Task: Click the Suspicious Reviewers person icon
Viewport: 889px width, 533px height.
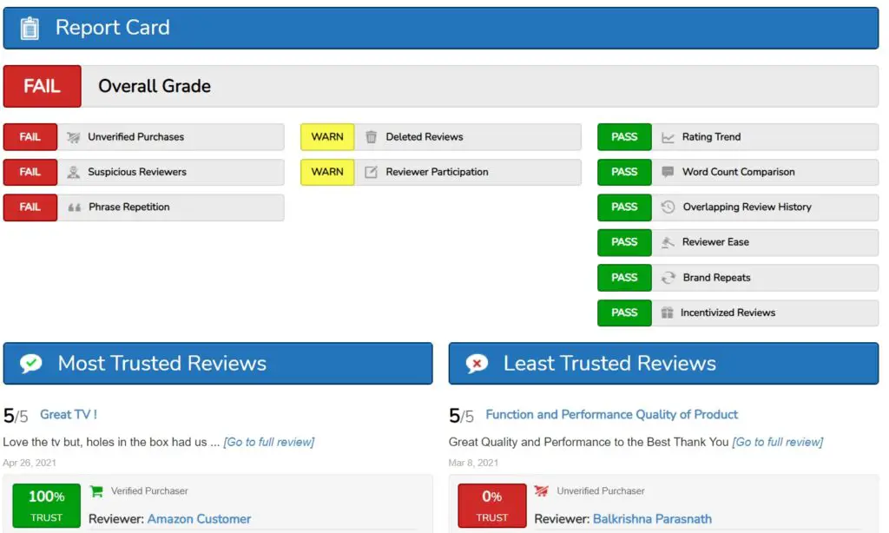Action: (73, 173)
